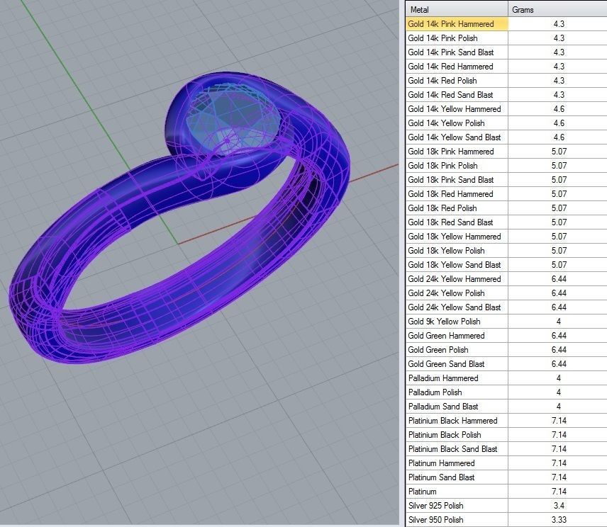607x527 pixels.
Task: Select the Gold 18k Pink Hammered row
Action: [x=506, y=152]
